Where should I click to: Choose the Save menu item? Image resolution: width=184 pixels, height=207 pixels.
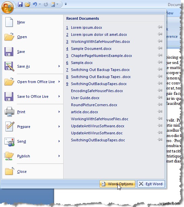(33, 52)
